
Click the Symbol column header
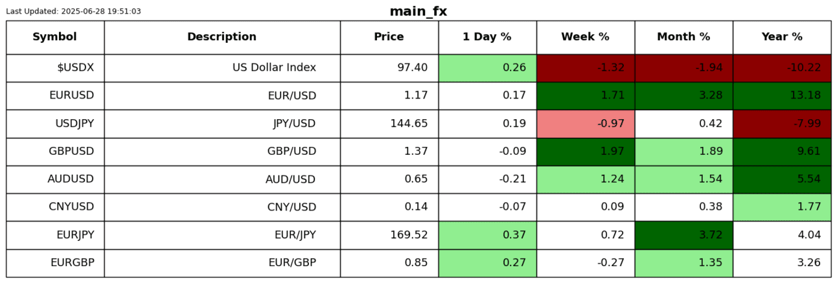pyautogui.click(x=54, y=37)
